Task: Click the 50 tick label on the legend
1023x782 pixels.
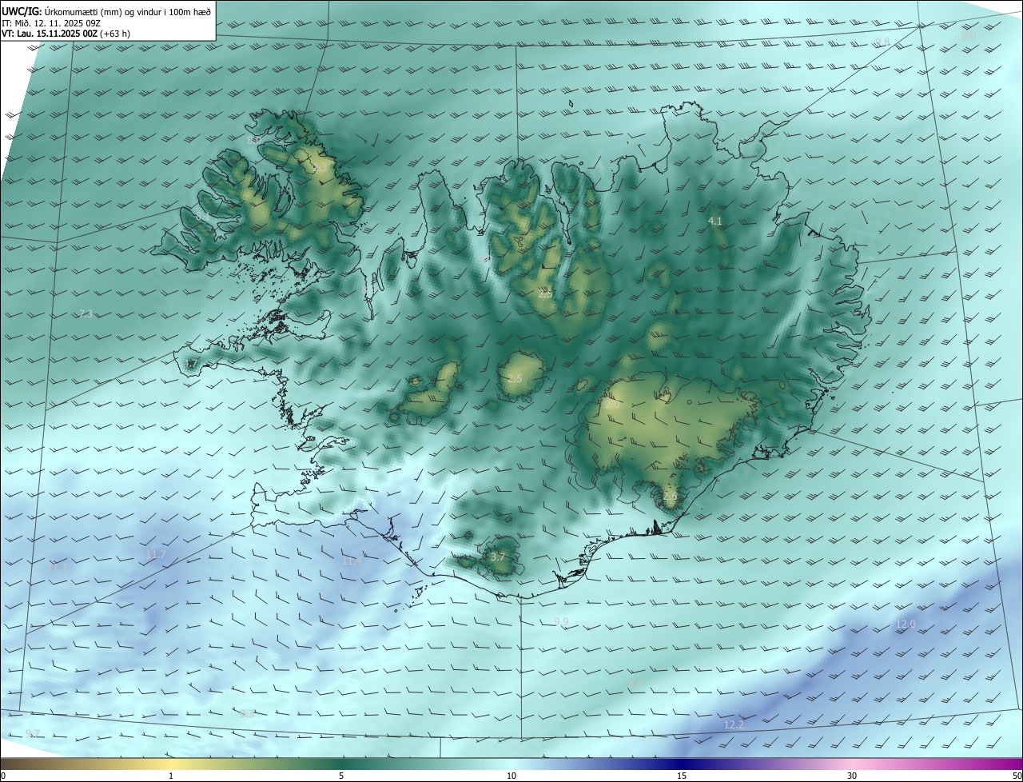Action: [x=1017, y=776]
